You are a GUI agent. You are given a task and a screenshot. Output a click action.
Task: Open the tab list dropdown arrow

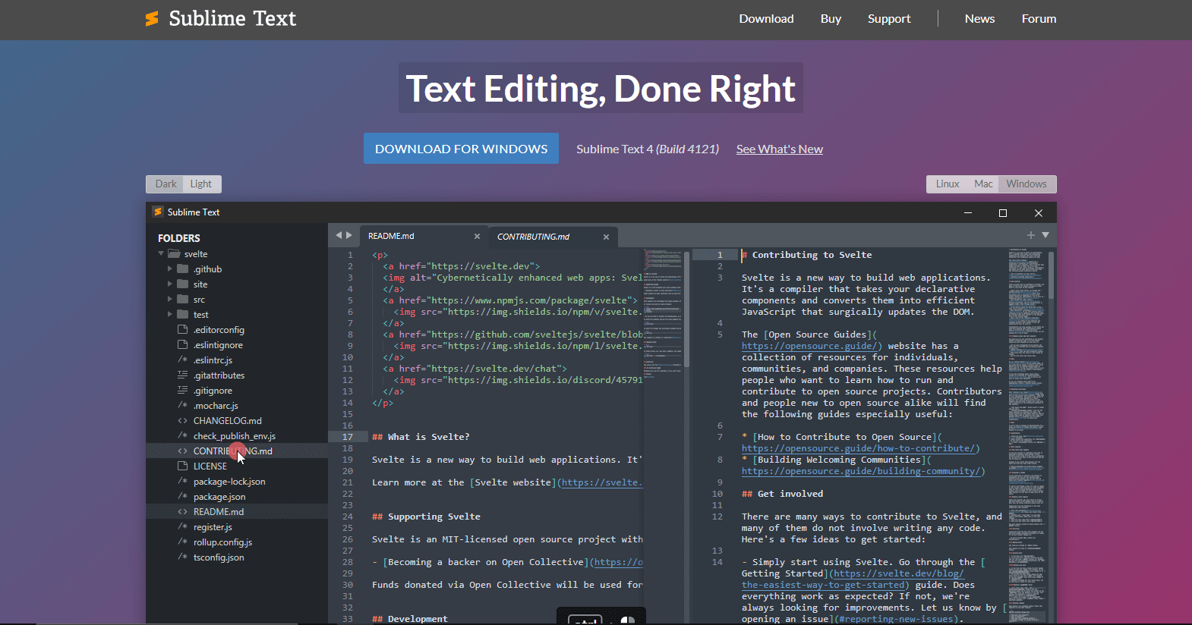tap(1045, 235)
